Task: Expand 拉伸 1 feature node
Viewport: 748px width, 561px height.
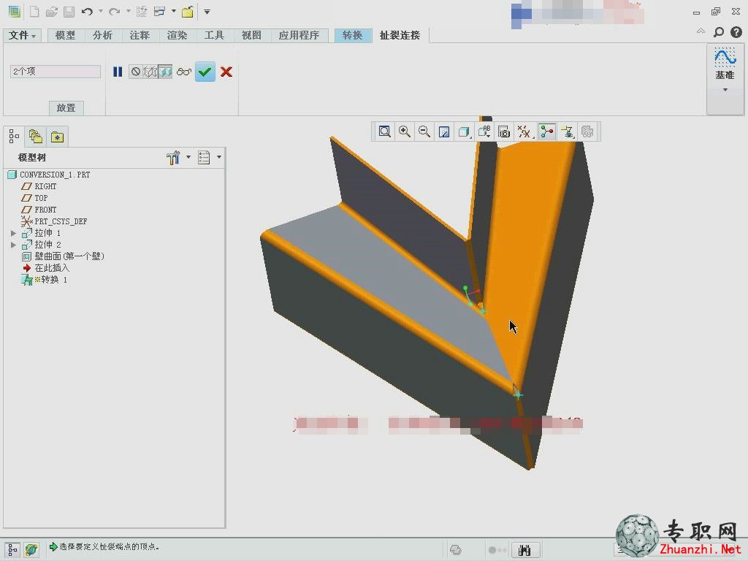Action: point(13,233)
